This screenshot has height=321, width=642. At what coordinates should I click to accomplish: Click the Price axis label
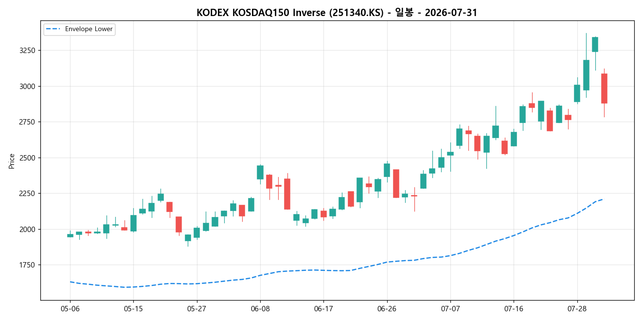click(x=12, y=160)
